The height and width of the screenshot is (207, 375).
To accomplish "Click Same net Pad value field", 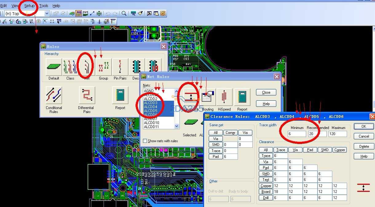I will point(230,157).
